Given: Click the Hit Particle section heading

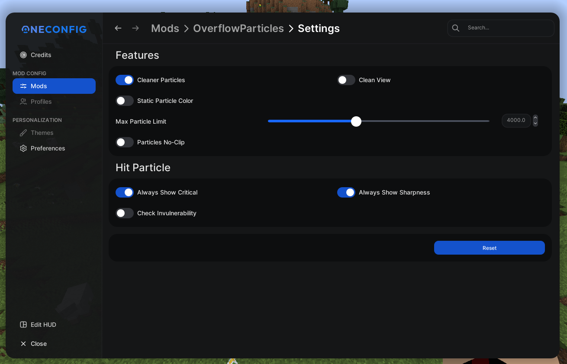Looking at the screenshot, I should [143, 168].
